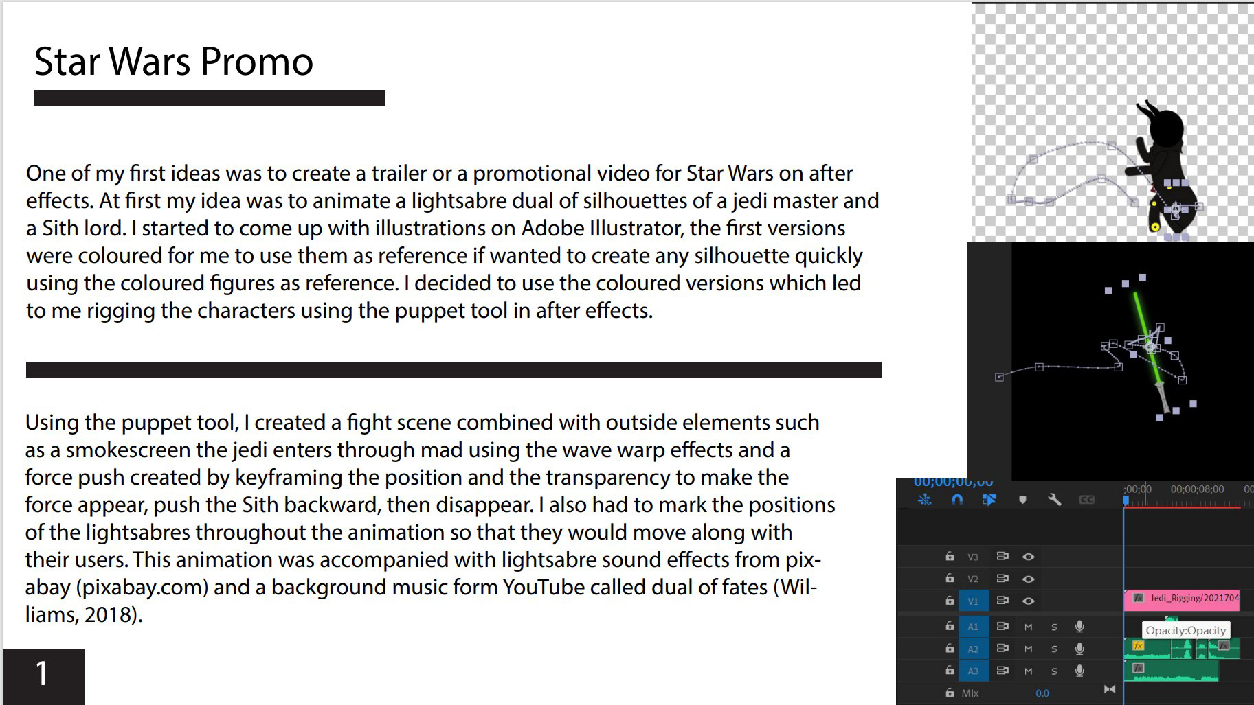The height and width of the screenshot is (705, 1254).
Task: Toggle the Linked Selection timeline icon
Action: 989,500
